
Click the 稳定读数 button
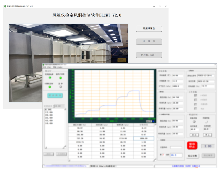(192, 156)
